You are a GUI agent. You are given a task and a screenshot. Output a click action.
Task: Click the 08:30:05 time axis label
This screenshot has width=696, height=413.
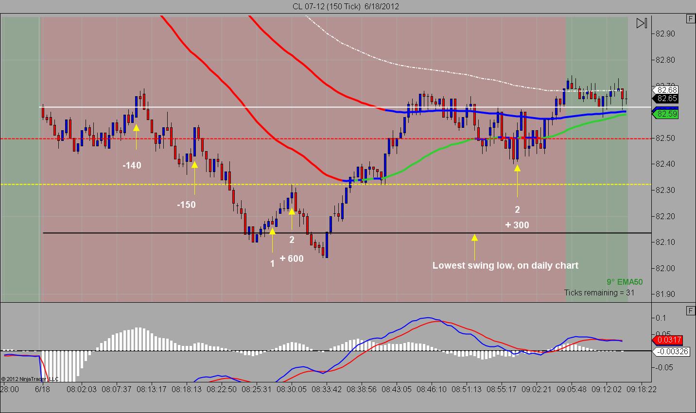coord(292,389)
